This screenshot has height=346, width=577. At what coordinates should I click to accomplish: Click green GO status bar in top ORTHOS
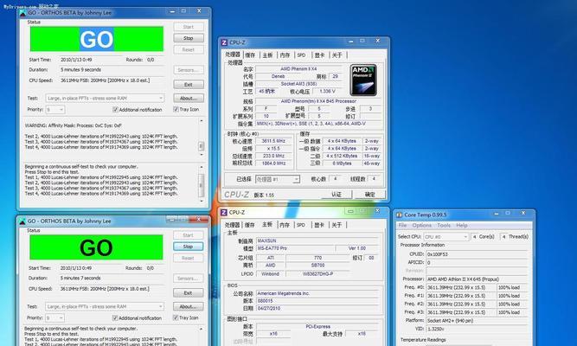[97, 39]
